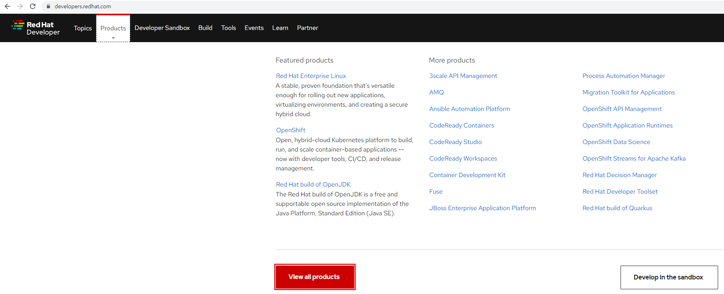Open Red Hat Decision Manager link
724x294 pixels.
pyautogui.click(x=620, y=175)
